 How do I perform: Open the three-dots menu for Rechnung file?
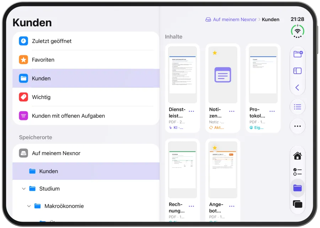pyautogui.click(x=191, y=206)
